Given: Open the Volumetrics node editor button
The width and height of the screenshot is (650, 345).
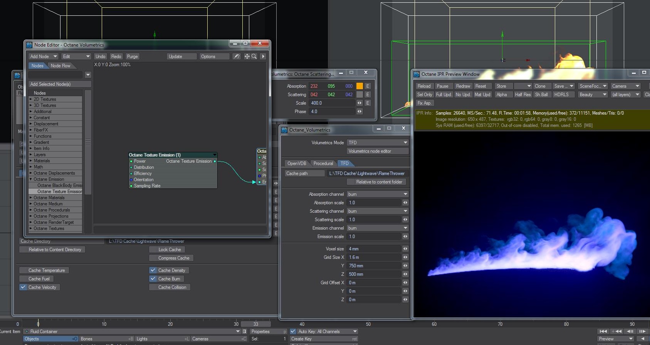Looking at the screenshot, I should [378, 151].
